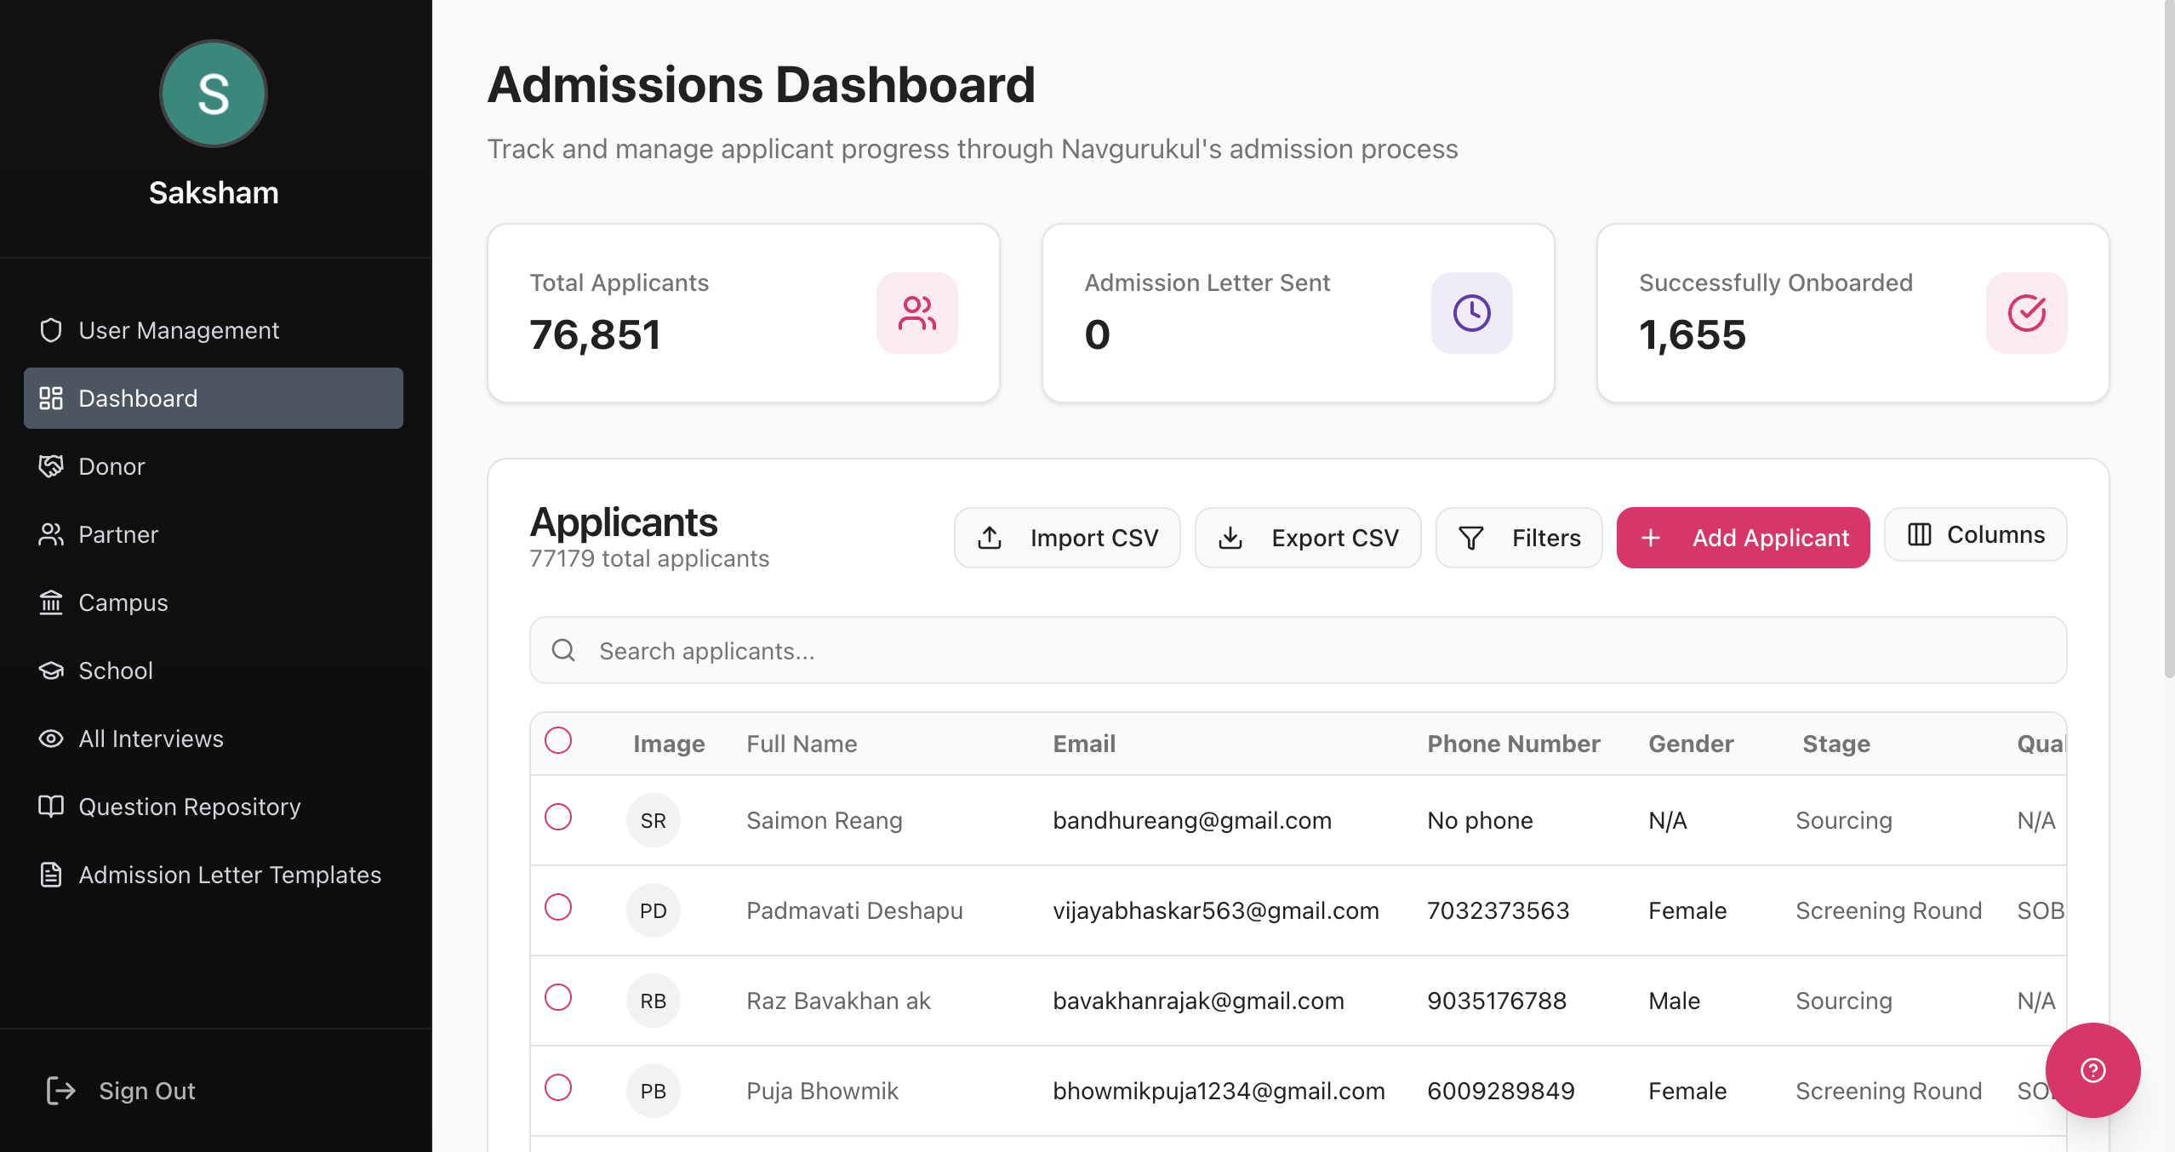This screenshot has height=1152, width=2175.
Task: Click the page vertical scrollbar
Action: click(2168, 340)
